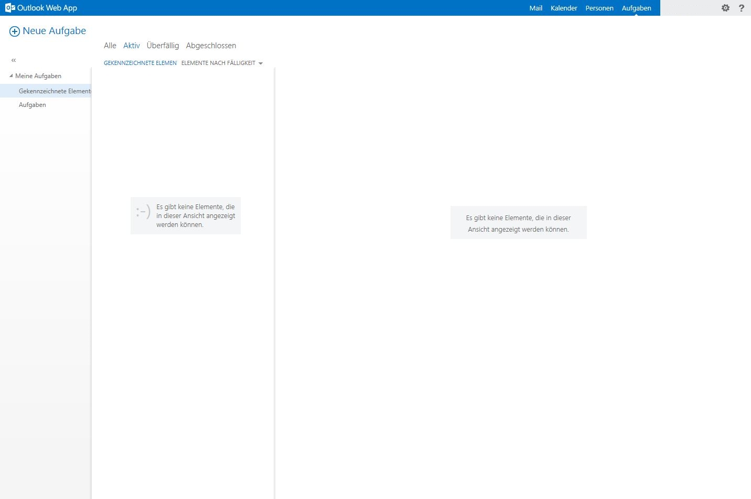This screenshot has width=751, height=499.
Task: Collapse the Meine Aufgaben tree triangle
Action: (11, 76)
